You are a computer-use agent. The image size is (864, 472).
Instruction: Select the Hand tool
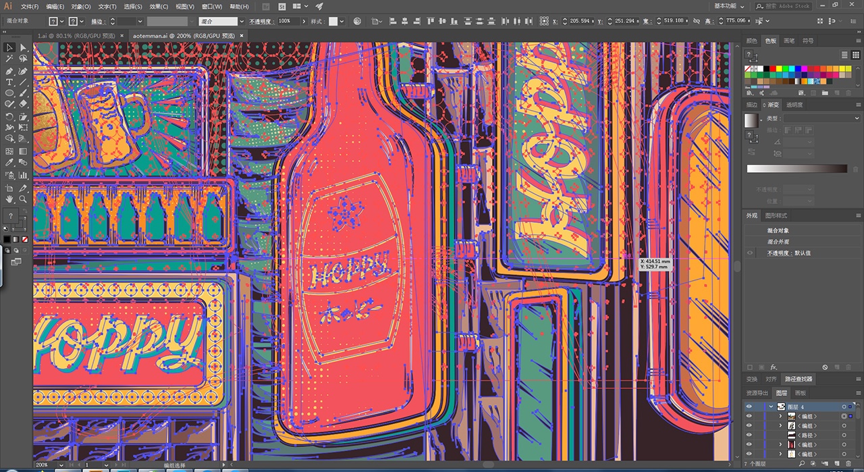pyautogui.click(x=9, y=199)
